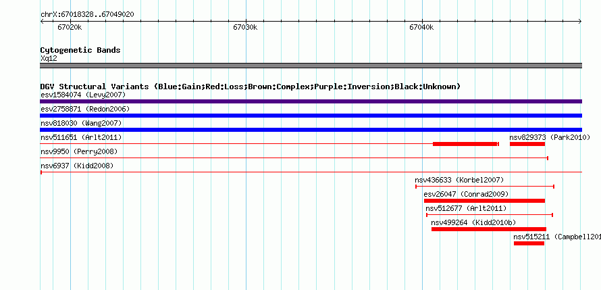Select the thin red nsv9950 line

[x=294, y=158]
